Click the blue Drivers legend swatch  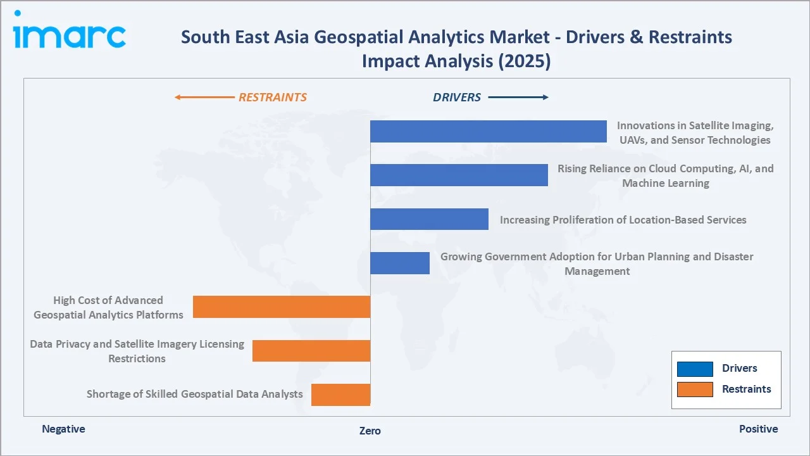point(695,369)
